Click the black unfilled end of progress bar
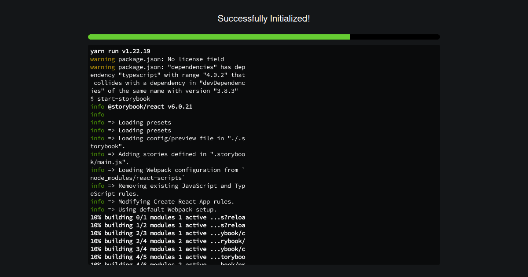Image resolution: width=528 pixels, height=277 pixels. point(395,37)
